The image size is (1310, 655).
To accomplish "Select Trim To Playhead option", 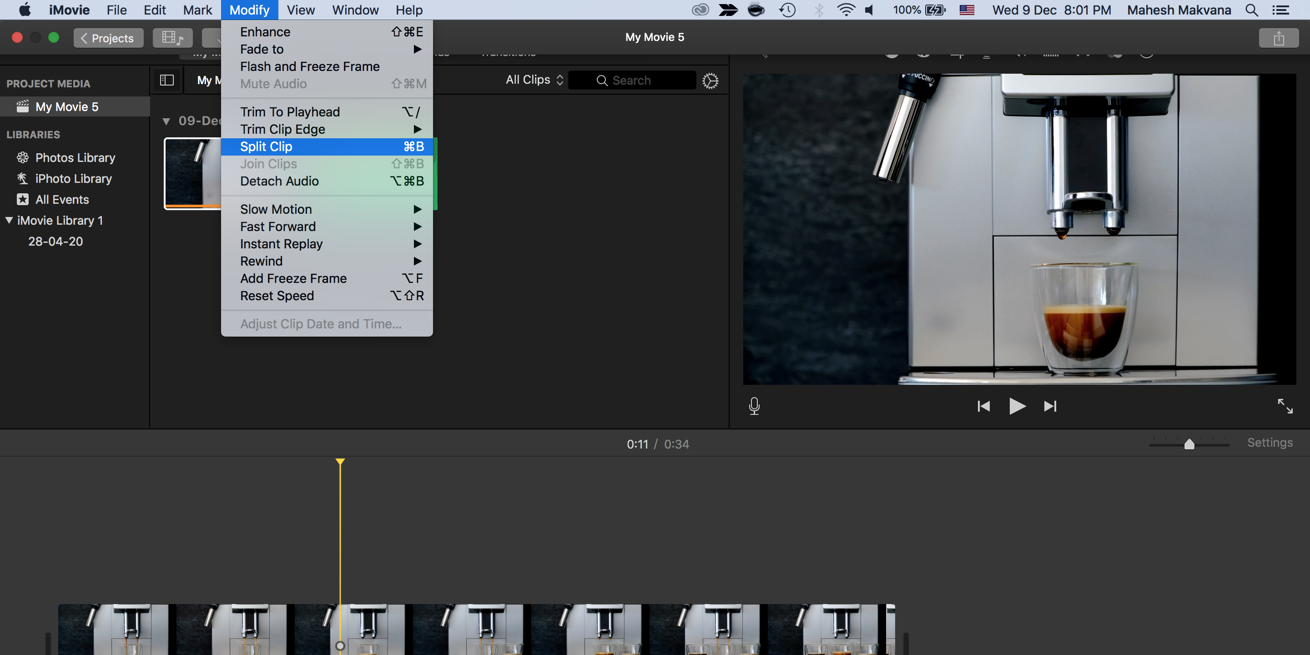I will point(290,112).
